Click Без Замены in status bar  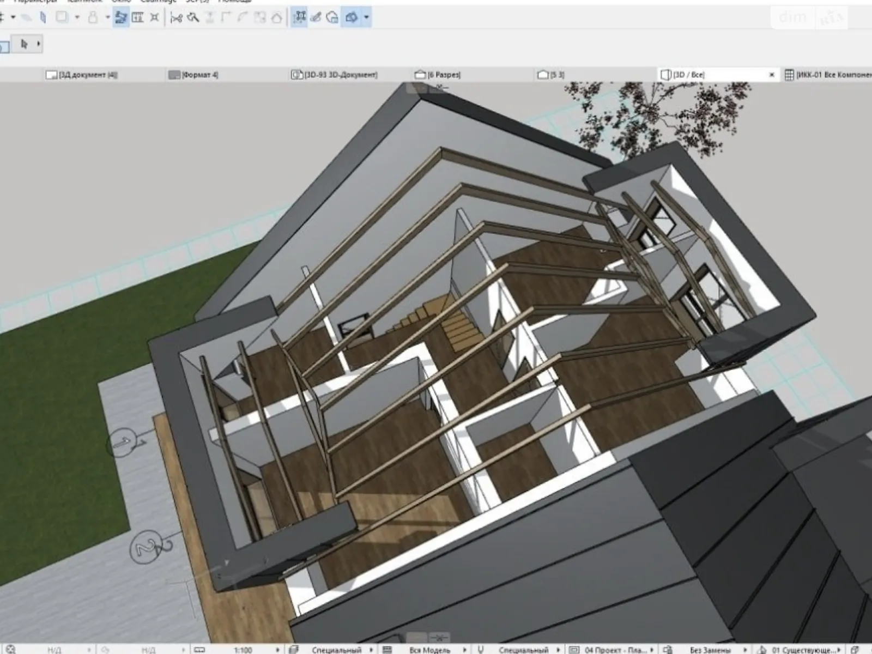[x=710, y=650]
